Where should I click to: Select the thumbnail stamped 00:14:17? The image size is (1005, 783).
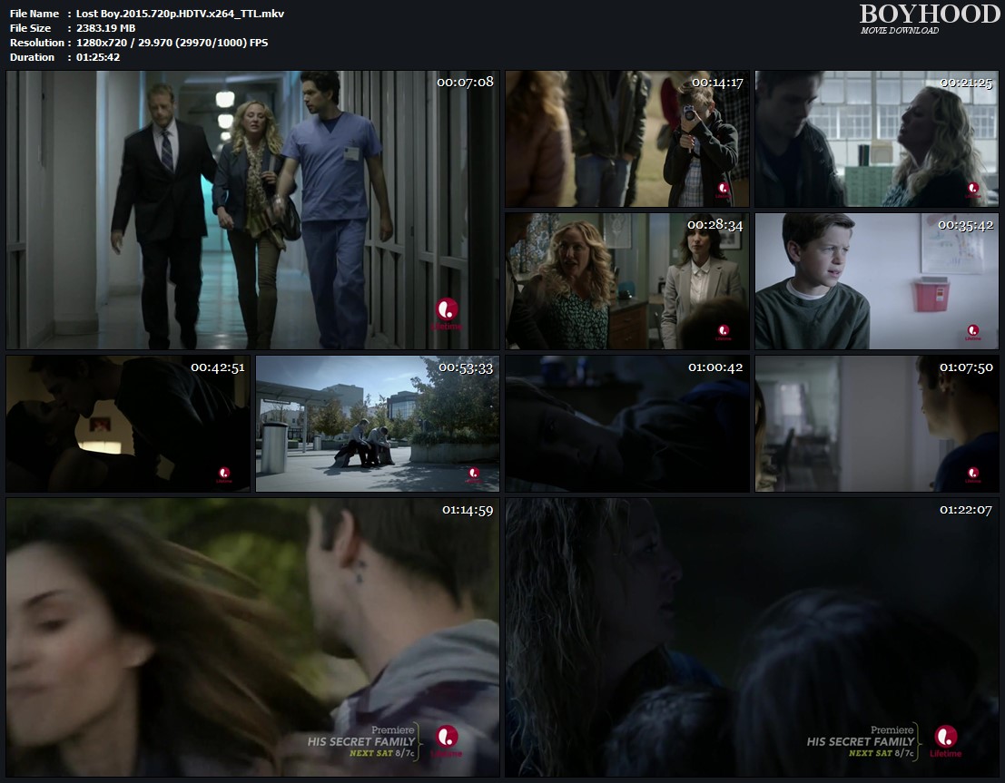[627, 139]
